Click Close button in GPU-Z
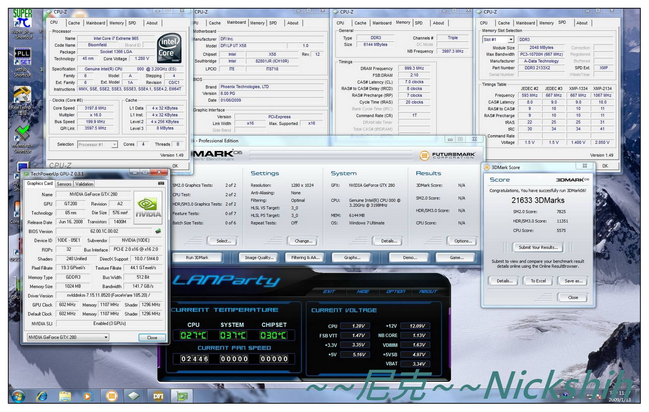Viewport: 649px width, 412px height. click(152, 338)
